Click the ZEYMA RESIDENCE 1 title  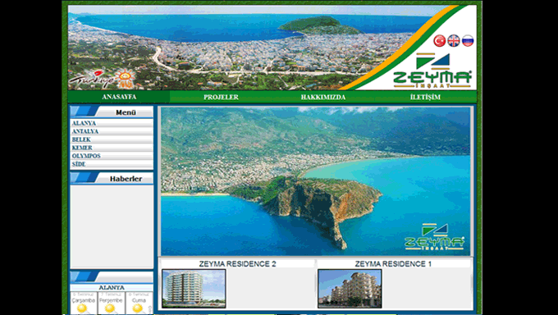393,264
